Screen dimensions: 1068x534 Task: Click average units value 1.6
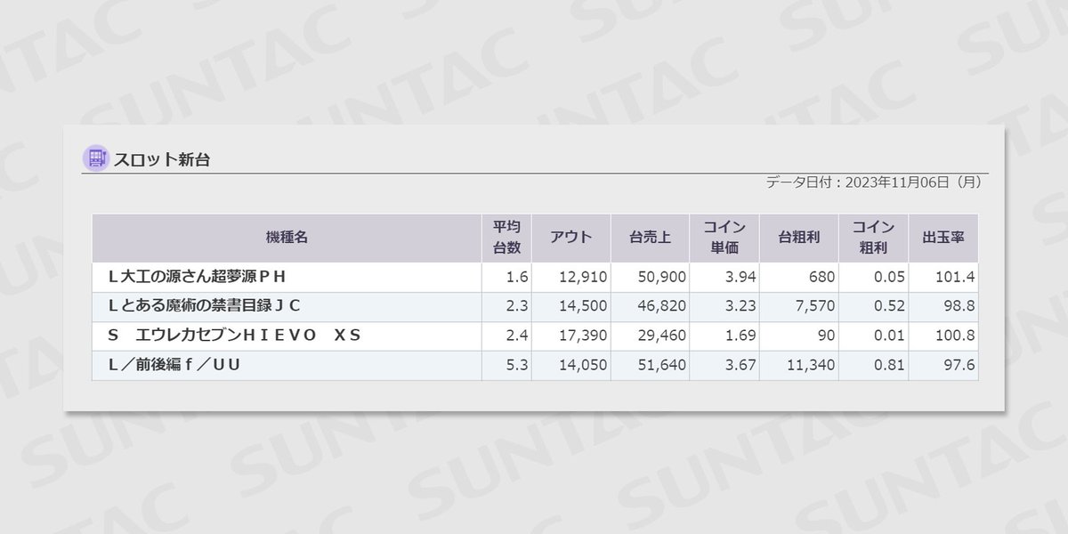click(517, 277)
